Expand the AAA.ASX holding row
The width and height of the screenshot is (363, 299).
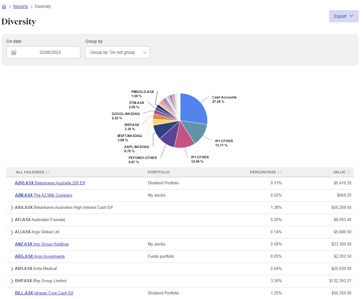click(12, 207)
